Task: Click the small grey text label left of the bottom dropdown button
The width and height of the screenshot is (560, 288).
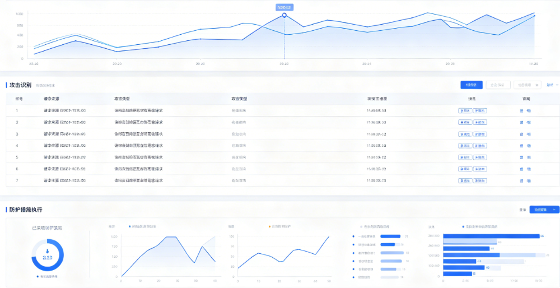Action: (x=523, y=210)
